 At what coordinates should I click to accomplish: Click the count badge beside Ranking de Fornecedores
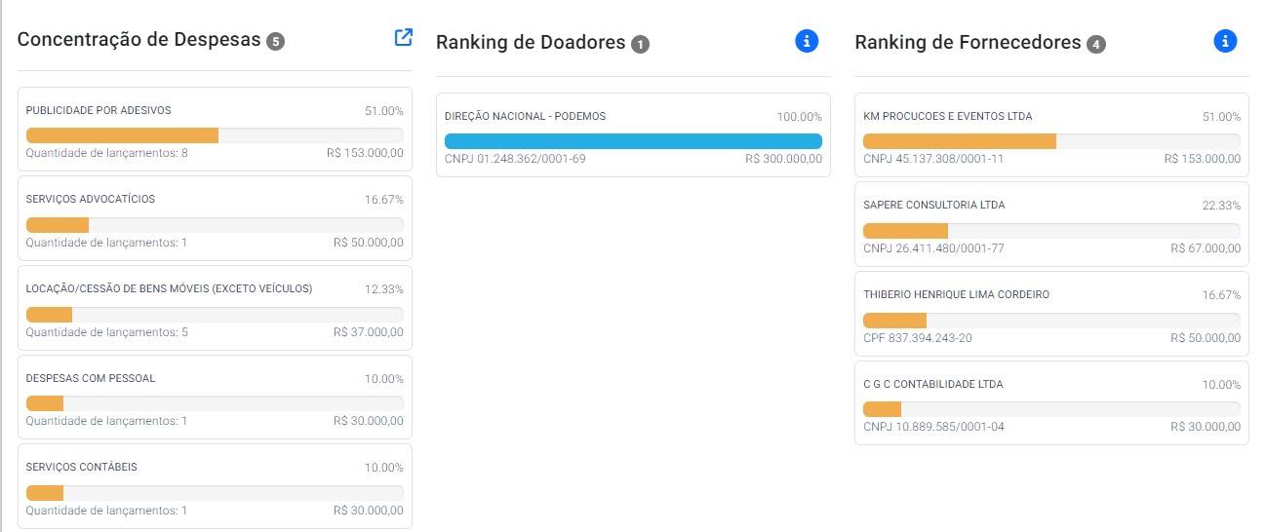point(1096,44)
